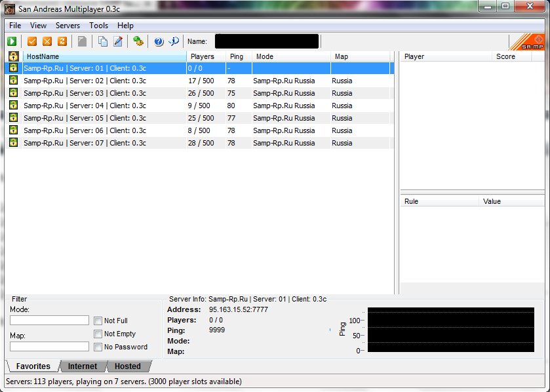
Task: Sort by HostName column header
Action: pos(104,56)
